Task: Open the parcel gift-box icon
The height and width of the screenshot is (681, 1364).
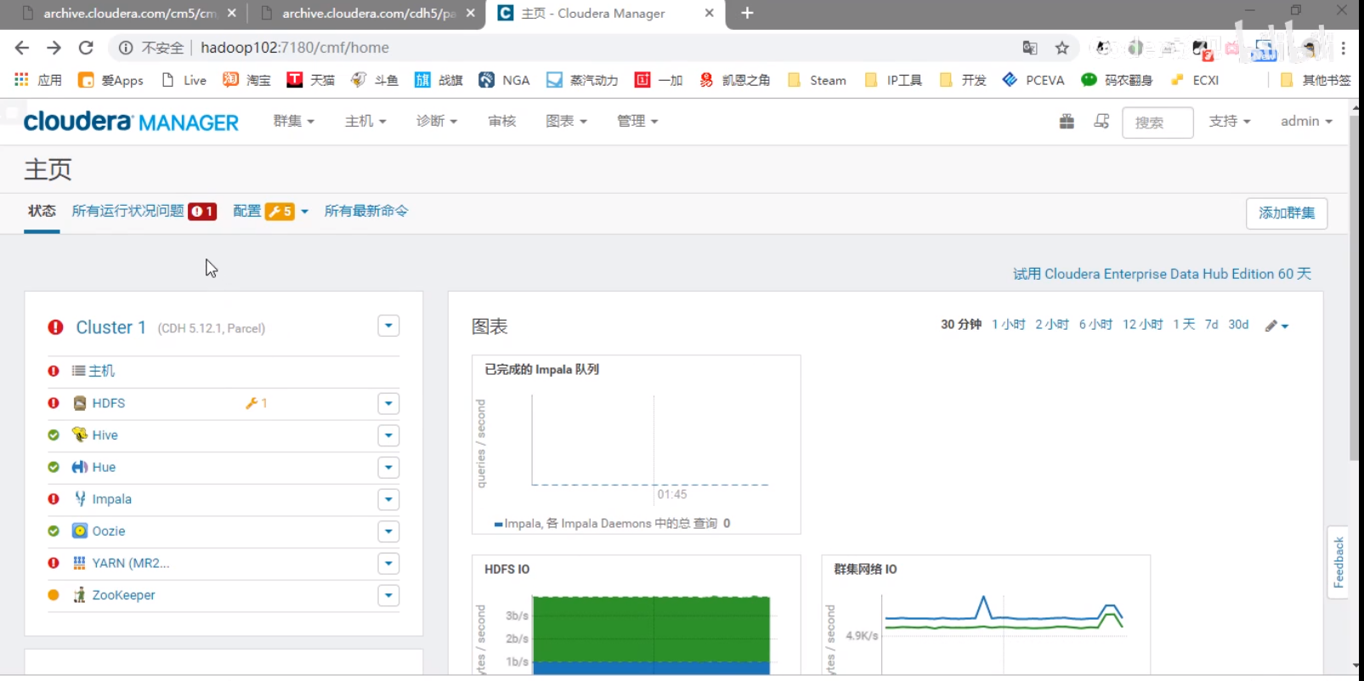Action: tap(1067, 122)
